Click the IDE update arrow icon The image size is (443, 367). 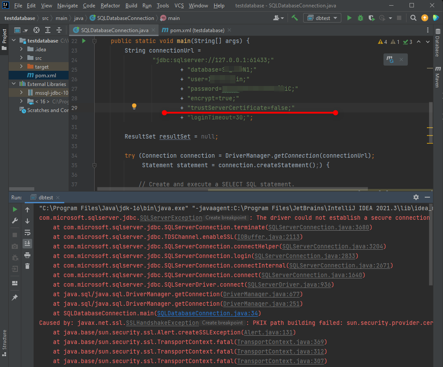tap(425, 18)
